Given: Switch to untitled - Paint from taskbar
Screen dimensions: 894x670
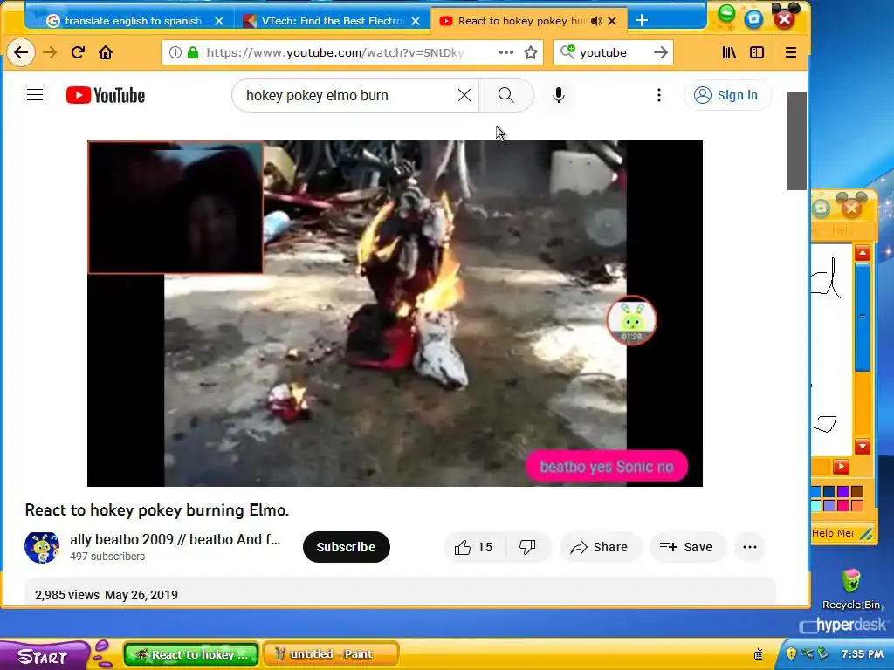Looking at the screenshot, I should 331,654.
